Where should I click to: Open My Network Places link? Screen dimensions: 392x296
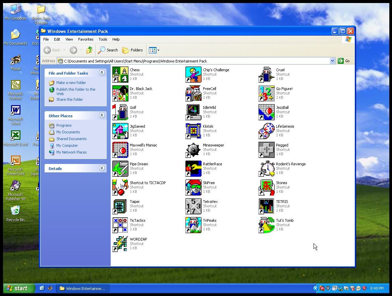tap(71, 152)
